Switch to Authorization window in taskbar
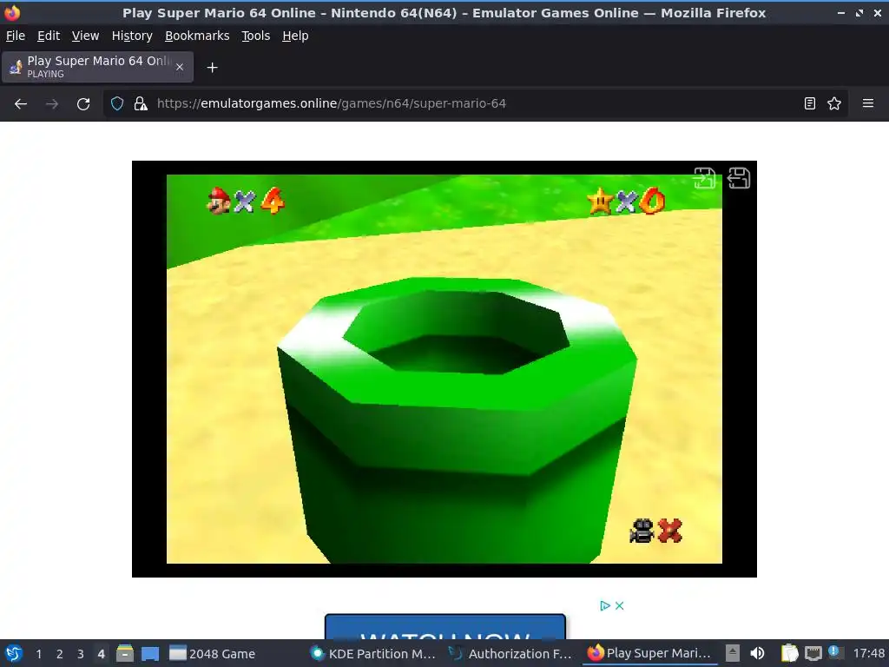The height and width of the screenshot is (667, 889). pos(511,653)
